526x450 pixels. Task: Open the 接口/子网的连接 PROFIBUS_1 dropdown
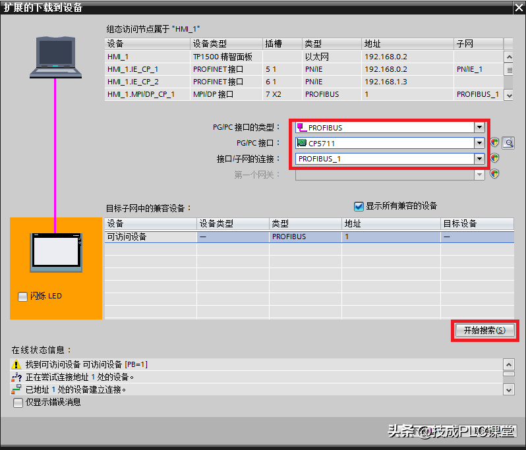479,159
